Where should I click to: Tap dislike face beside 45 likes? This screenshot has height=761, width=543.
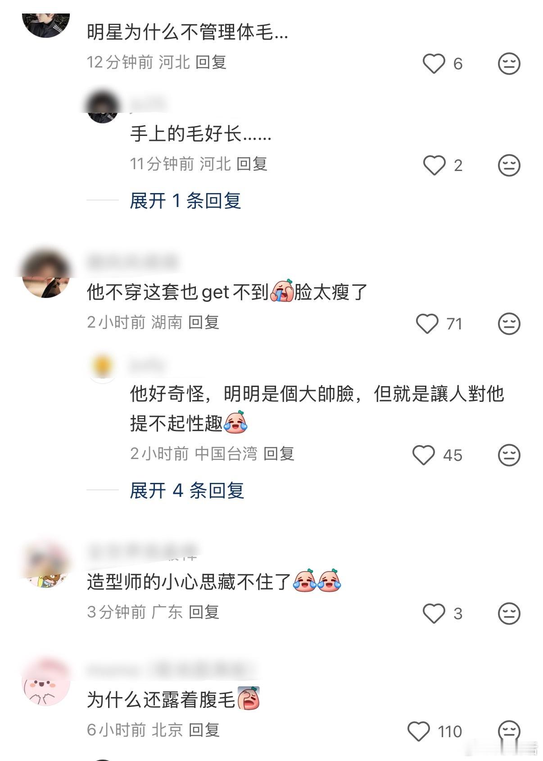click(x=509, y=455)
